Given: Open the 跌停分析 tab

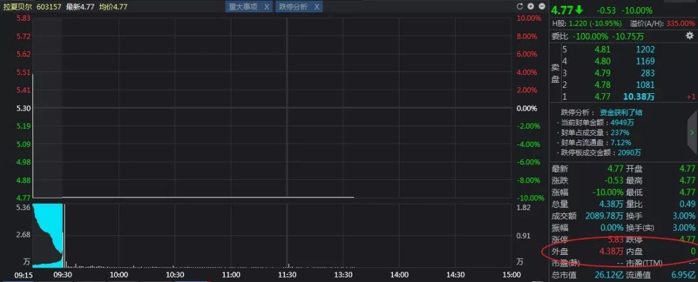Looking at the screenshot, I should coord(293,6).
